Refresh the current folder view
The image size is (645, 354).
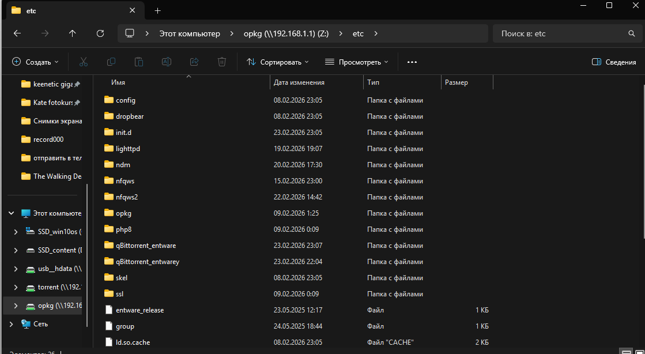click(x=100, y=33)
